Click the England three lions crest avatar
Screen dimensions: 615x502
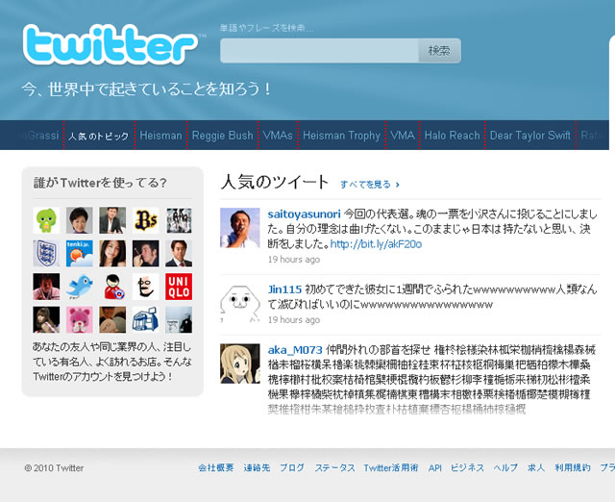pyautogui.click(x=46, y=254)
